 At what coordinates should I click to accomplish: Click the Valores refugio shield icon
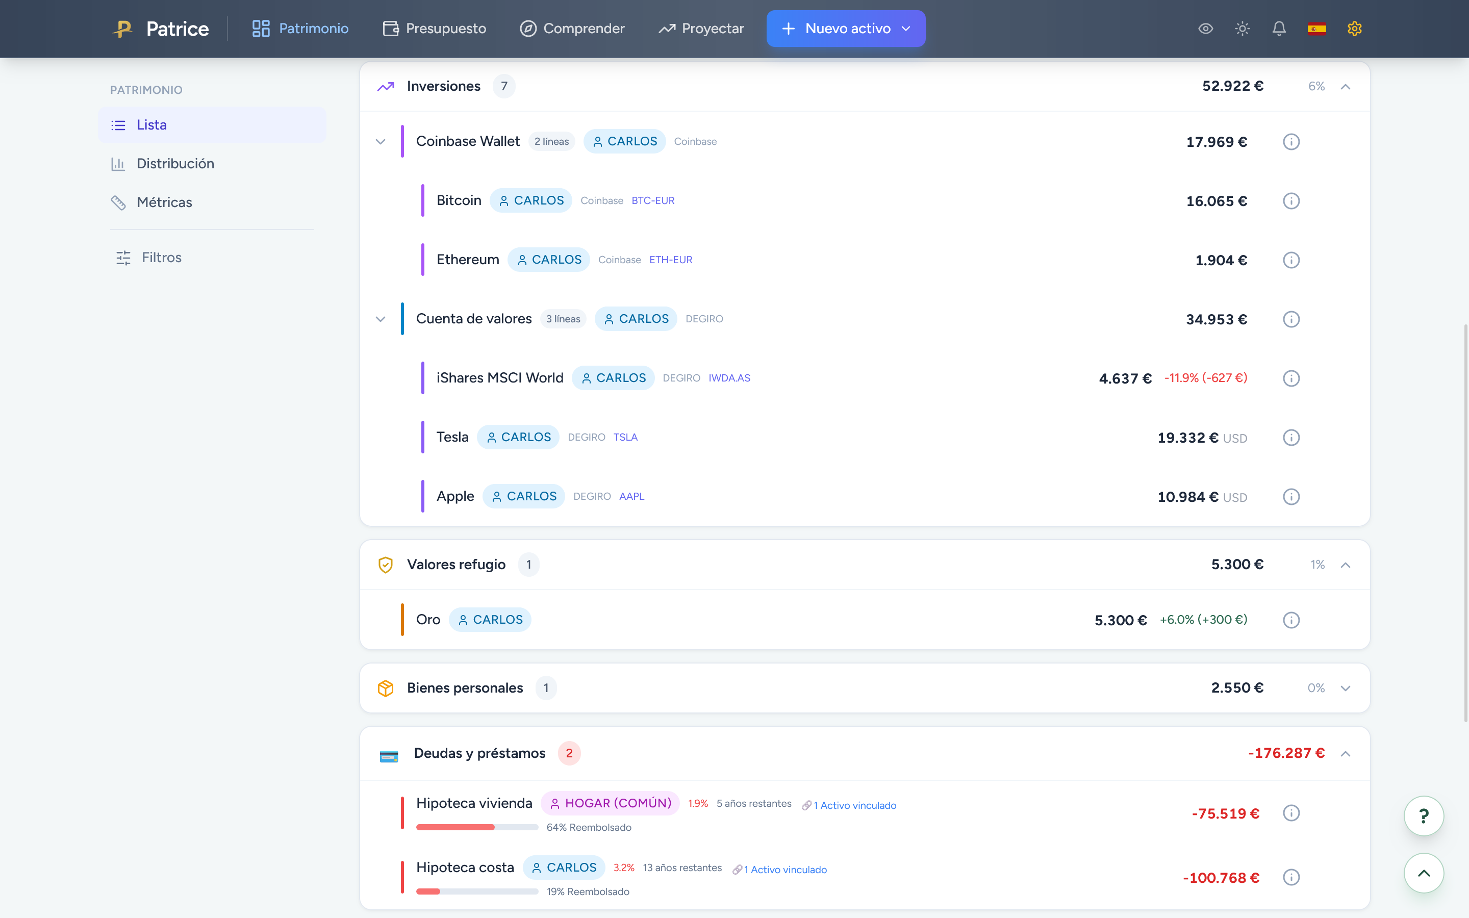pyautogui.click(x=386, y=565)
